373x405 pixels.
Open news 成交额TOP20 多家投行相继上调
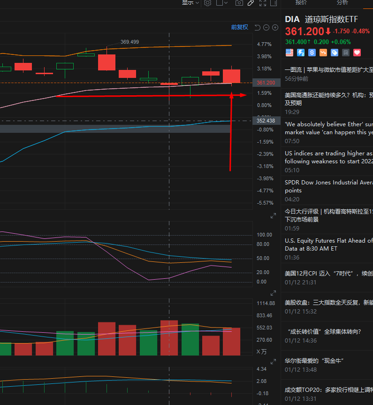pos(327,392)
